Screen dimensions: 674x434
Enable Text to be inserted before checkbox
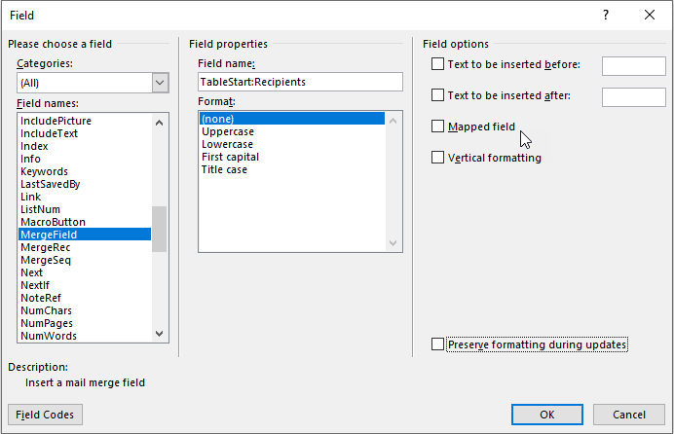click(x=437, y=64)
